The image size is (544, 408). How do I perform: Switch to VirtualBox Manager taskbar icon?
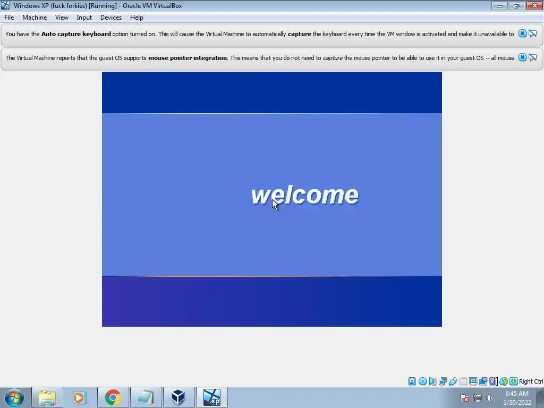(x=178, y=397)
